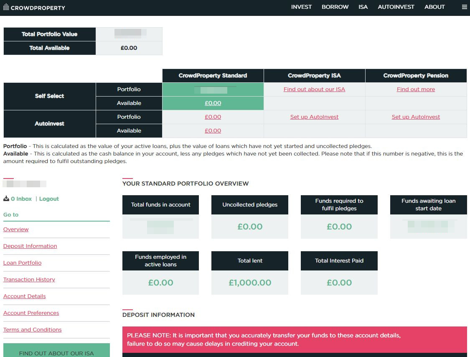Screen dimensions: 470x357
Task: Click the Autoinvest row header
Action: (x=49, y=124)
